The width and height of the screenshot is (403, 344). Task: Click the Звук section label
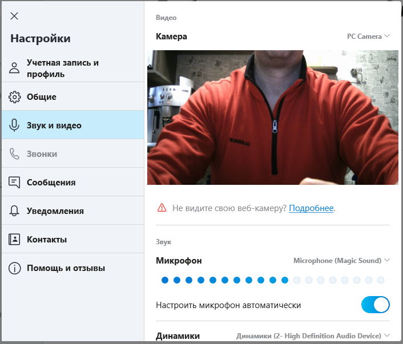(x=163, y=242)
